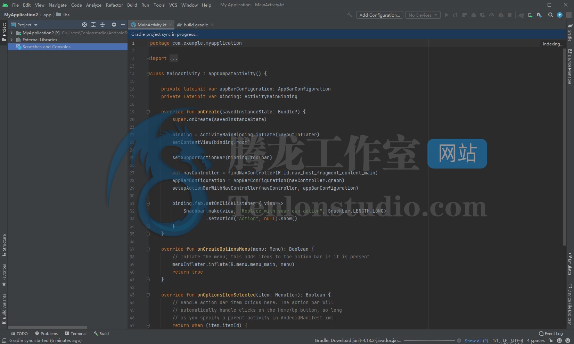
Task: Click the Expand All icon in Project panel
Action: click(x=93, y=25)
